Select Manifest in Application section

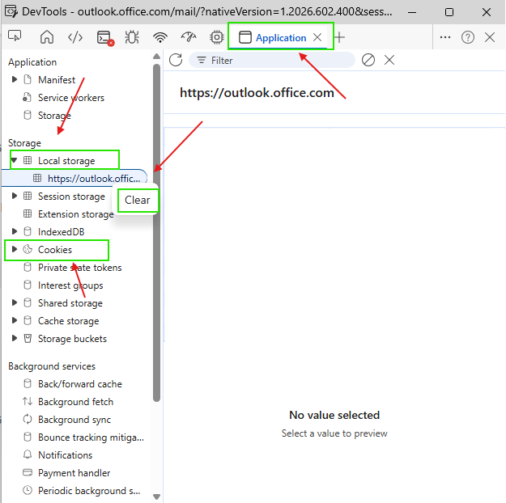(x=57, y=79)
